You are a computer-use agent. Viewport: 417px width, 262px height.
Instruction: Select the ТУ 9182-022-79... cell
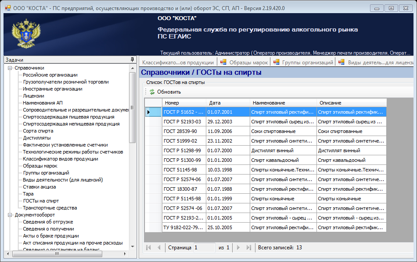184,227
